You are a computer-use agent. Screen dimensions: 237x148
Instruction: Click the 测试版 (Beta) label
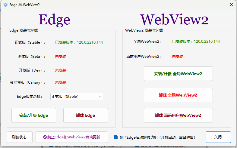(x=32, y=57)
